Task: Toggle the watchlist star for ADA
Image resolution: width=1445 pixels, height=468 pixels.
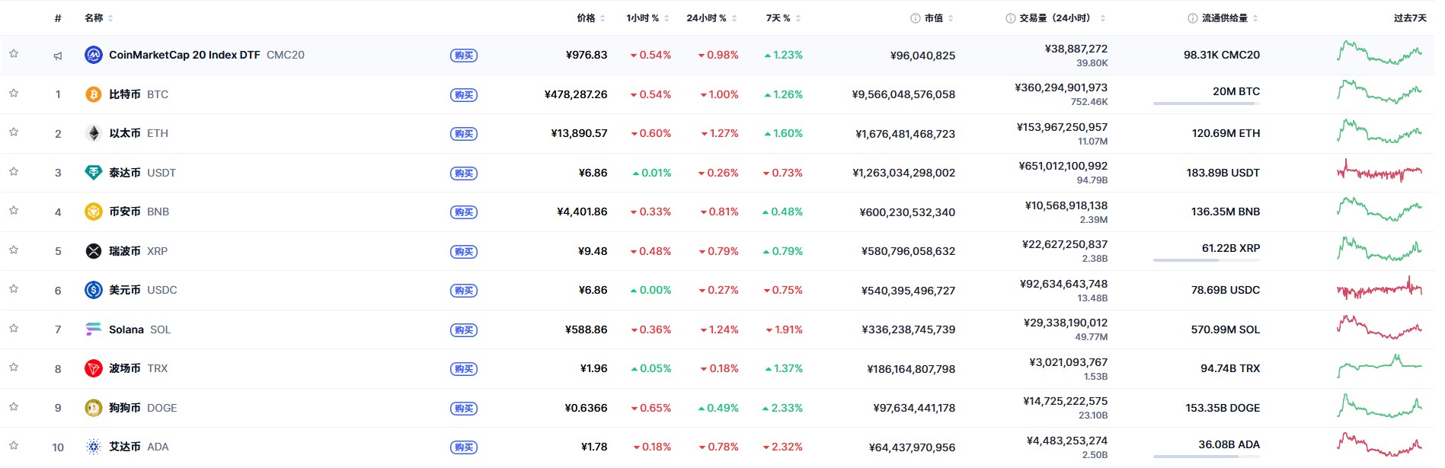Action: [x=14, y=446]
